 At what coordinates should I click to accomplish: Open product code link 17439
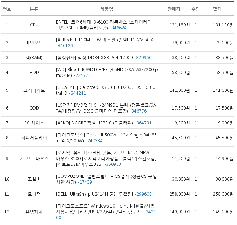point(85,182)
